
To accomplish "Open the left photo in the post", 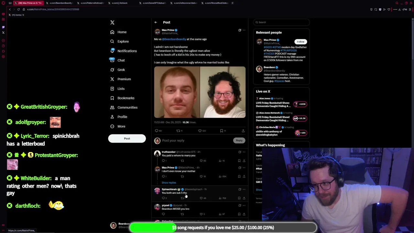I will (177, 92).
